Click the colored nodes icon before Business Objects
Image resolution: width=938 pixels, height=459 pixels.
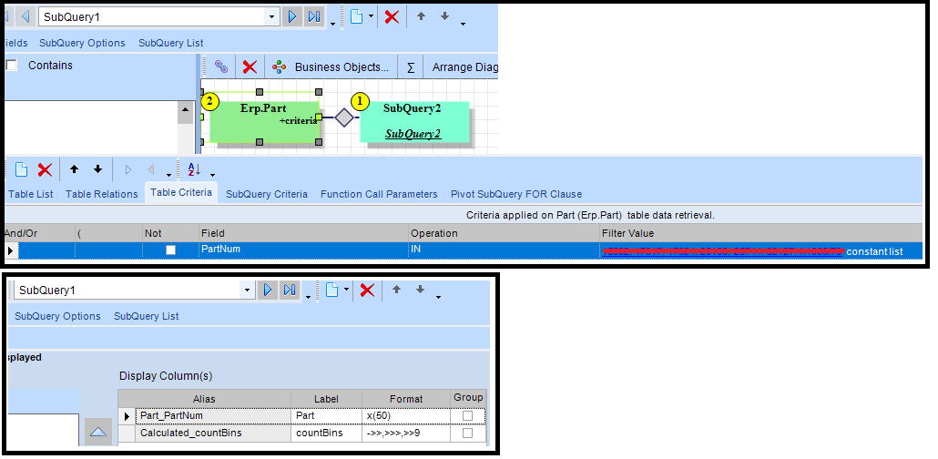(279, 66)
